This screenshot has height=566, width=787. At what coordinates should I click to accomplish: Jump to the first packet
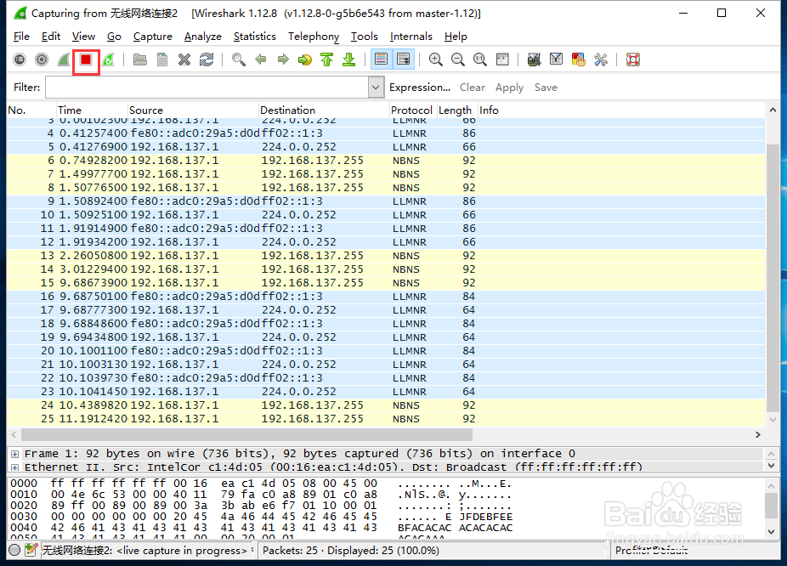[326, 59]
